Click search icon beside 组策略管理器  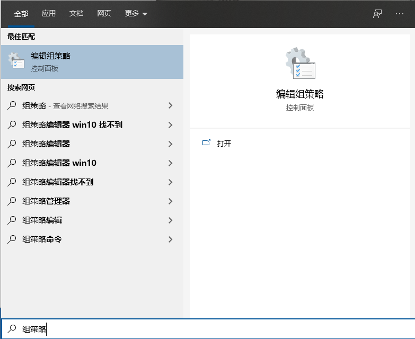click(12, 201)
